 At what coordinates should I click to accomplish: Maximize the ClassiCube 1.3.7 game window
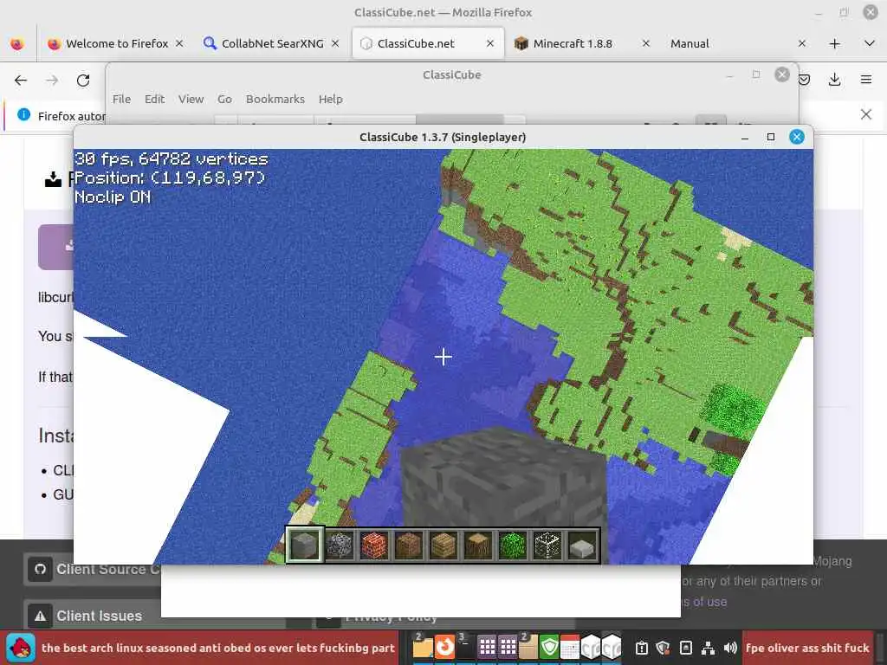tap(770, 137)
